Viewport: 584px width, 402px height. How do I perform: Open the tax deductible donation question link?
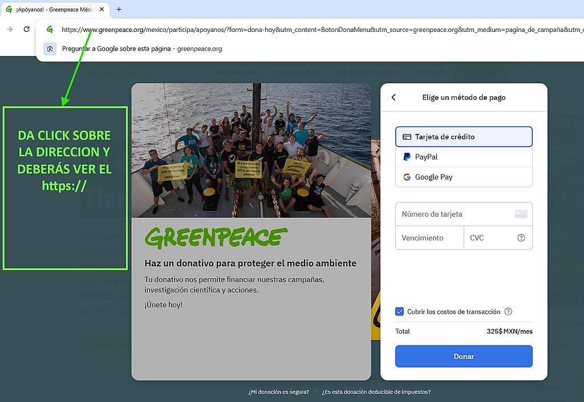(376, 392)
